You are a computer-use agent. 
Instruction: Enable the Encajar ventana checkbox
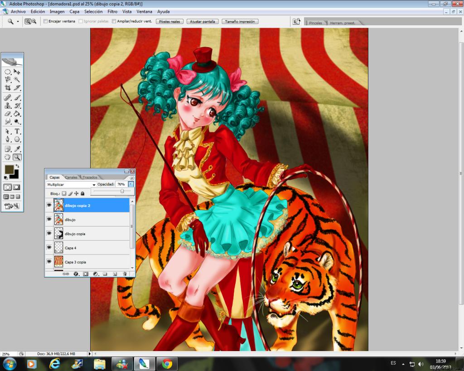[46, 21]
